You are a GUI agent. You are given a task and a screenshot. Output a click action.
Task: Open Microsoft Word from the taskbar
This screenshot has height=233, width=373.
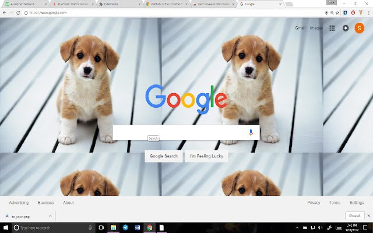[x=138, y=228]
